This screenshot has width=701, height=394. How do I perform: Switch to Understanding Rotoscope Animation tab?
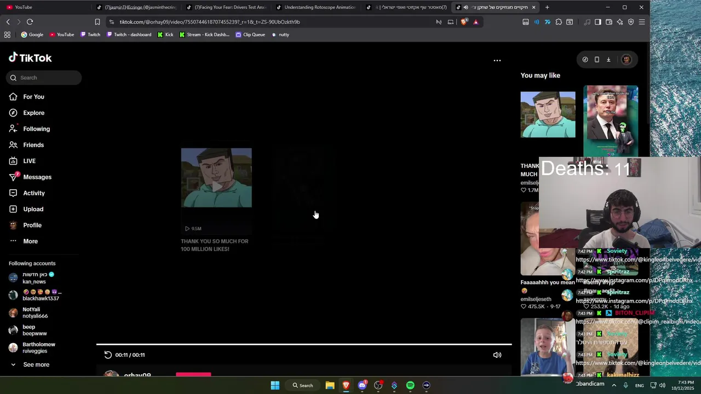315,7
